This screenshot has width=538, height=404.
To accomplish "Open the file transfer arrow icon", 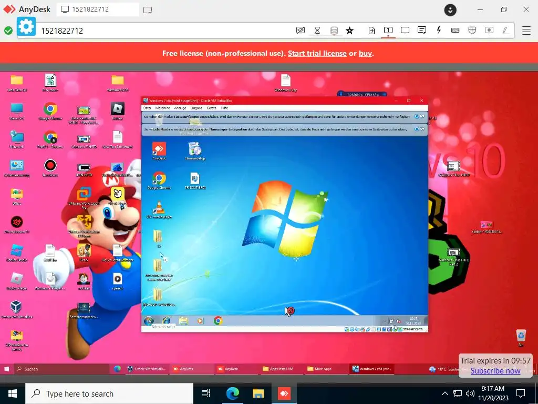I will (371, 31).
